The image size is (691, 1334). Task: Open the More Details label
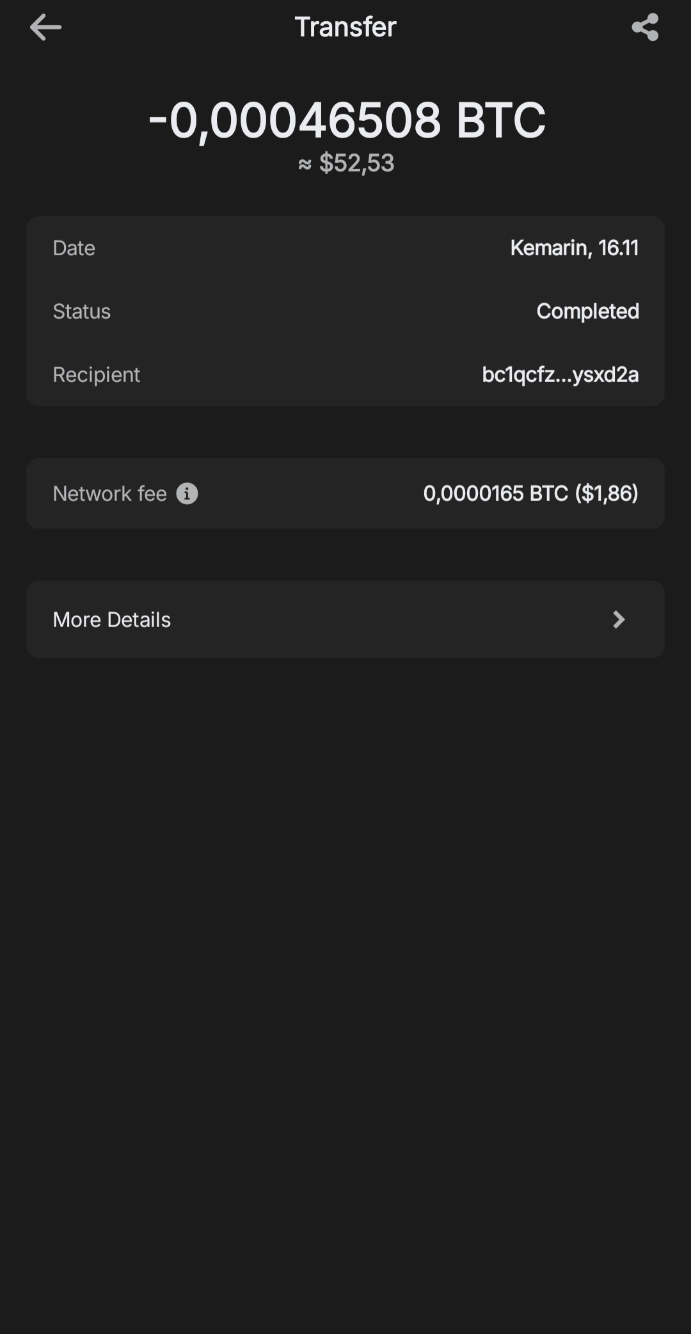[112, 619]
